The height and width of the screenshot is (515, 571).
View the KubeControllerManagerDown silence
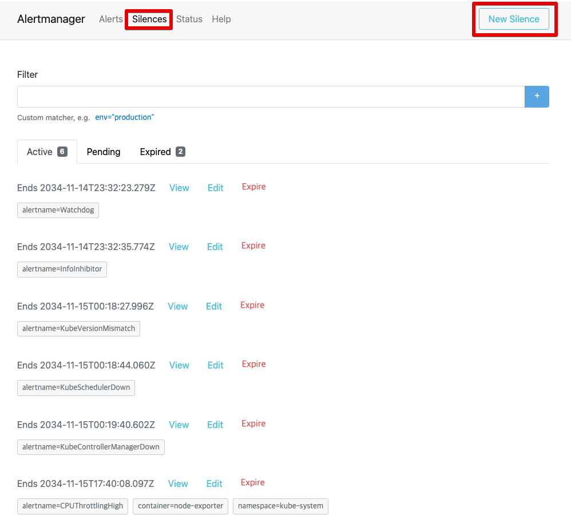pos(179,425)
